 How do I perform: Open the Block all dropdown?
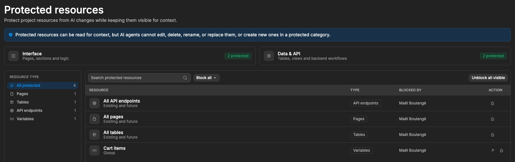(x=206, y=78)
